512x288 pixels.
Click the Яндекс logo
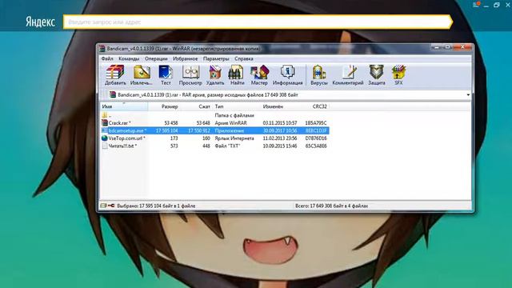pos(40,22)
